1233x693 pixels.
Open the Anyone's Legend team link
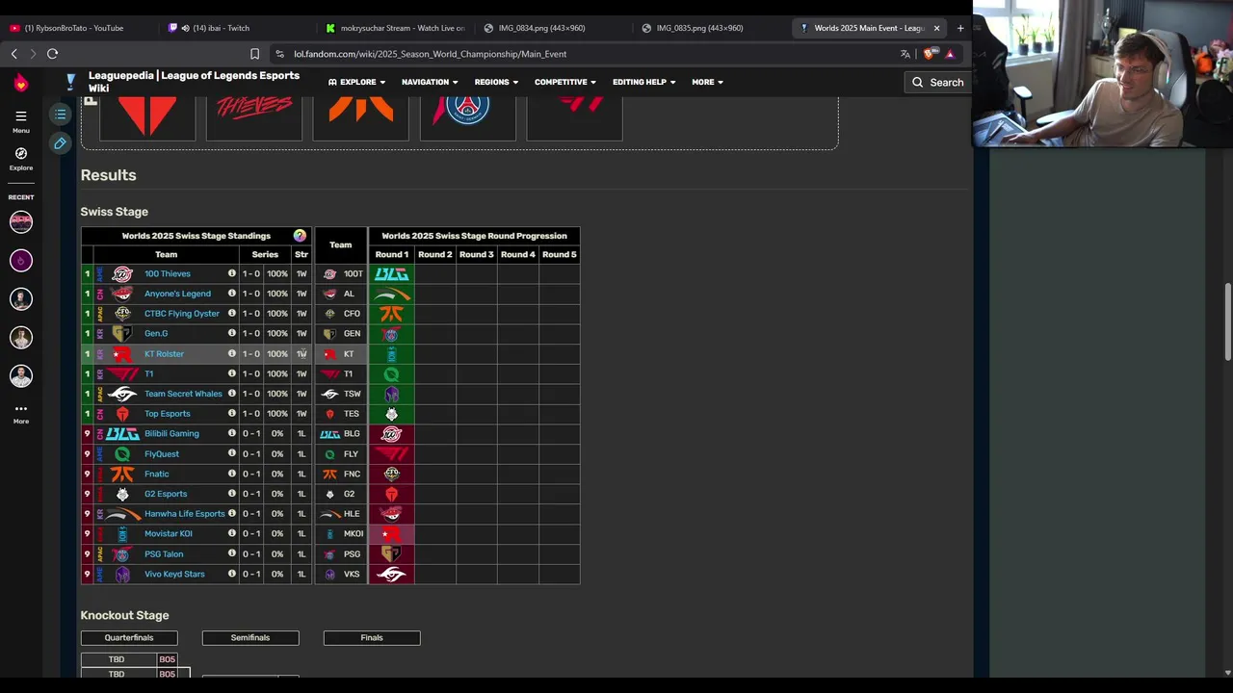point(177,294)
